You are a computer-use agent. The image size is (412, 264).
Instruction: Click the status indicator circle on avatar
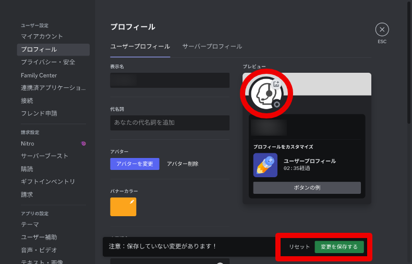coord(276,104)
